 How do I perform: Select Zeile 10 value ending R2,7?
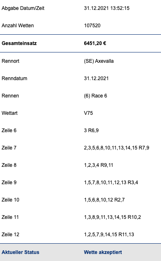[104, 200]
